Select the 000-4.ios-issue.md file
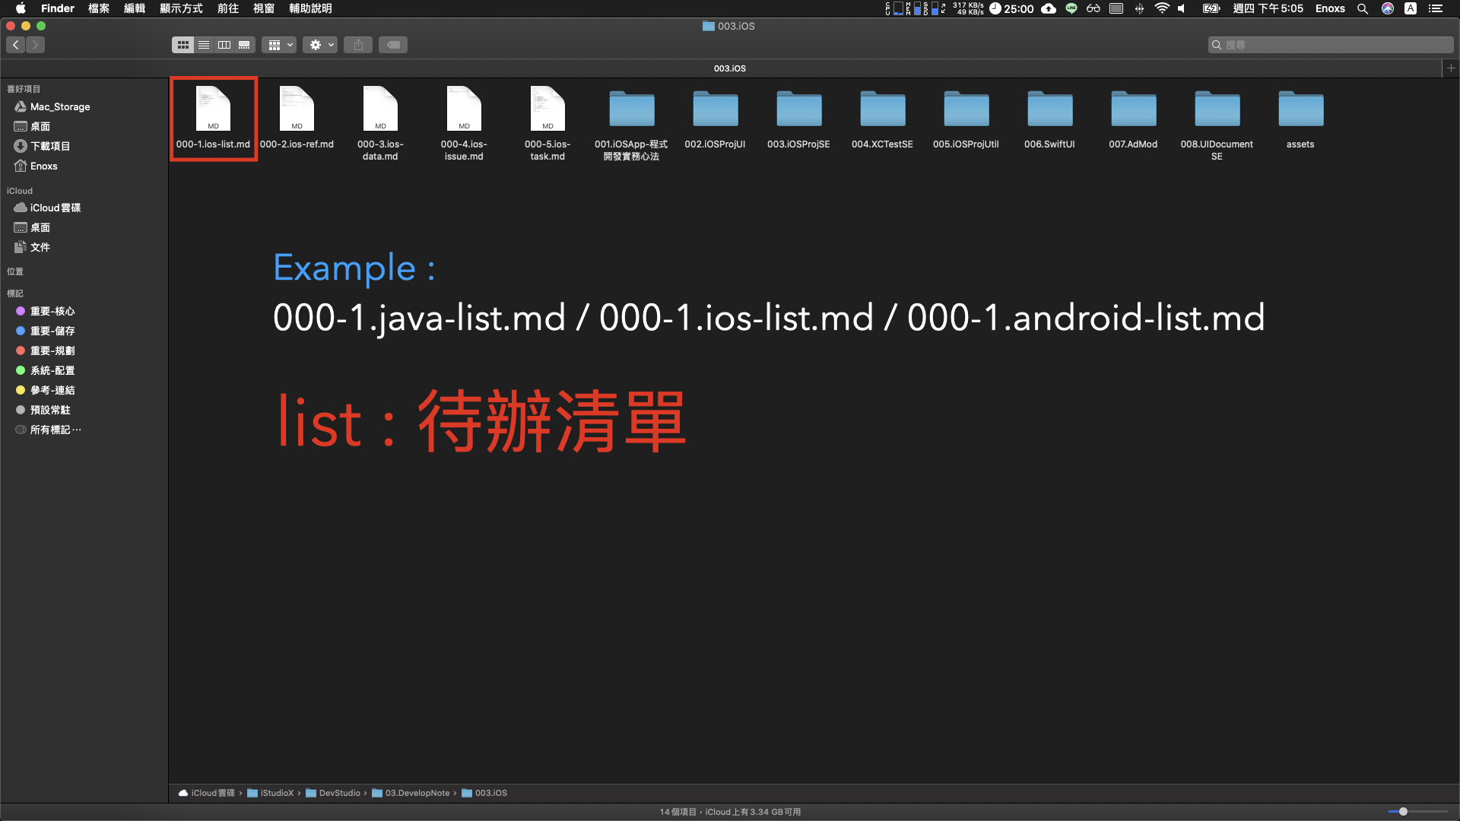 pyautogui.click(x=464, y=124)
